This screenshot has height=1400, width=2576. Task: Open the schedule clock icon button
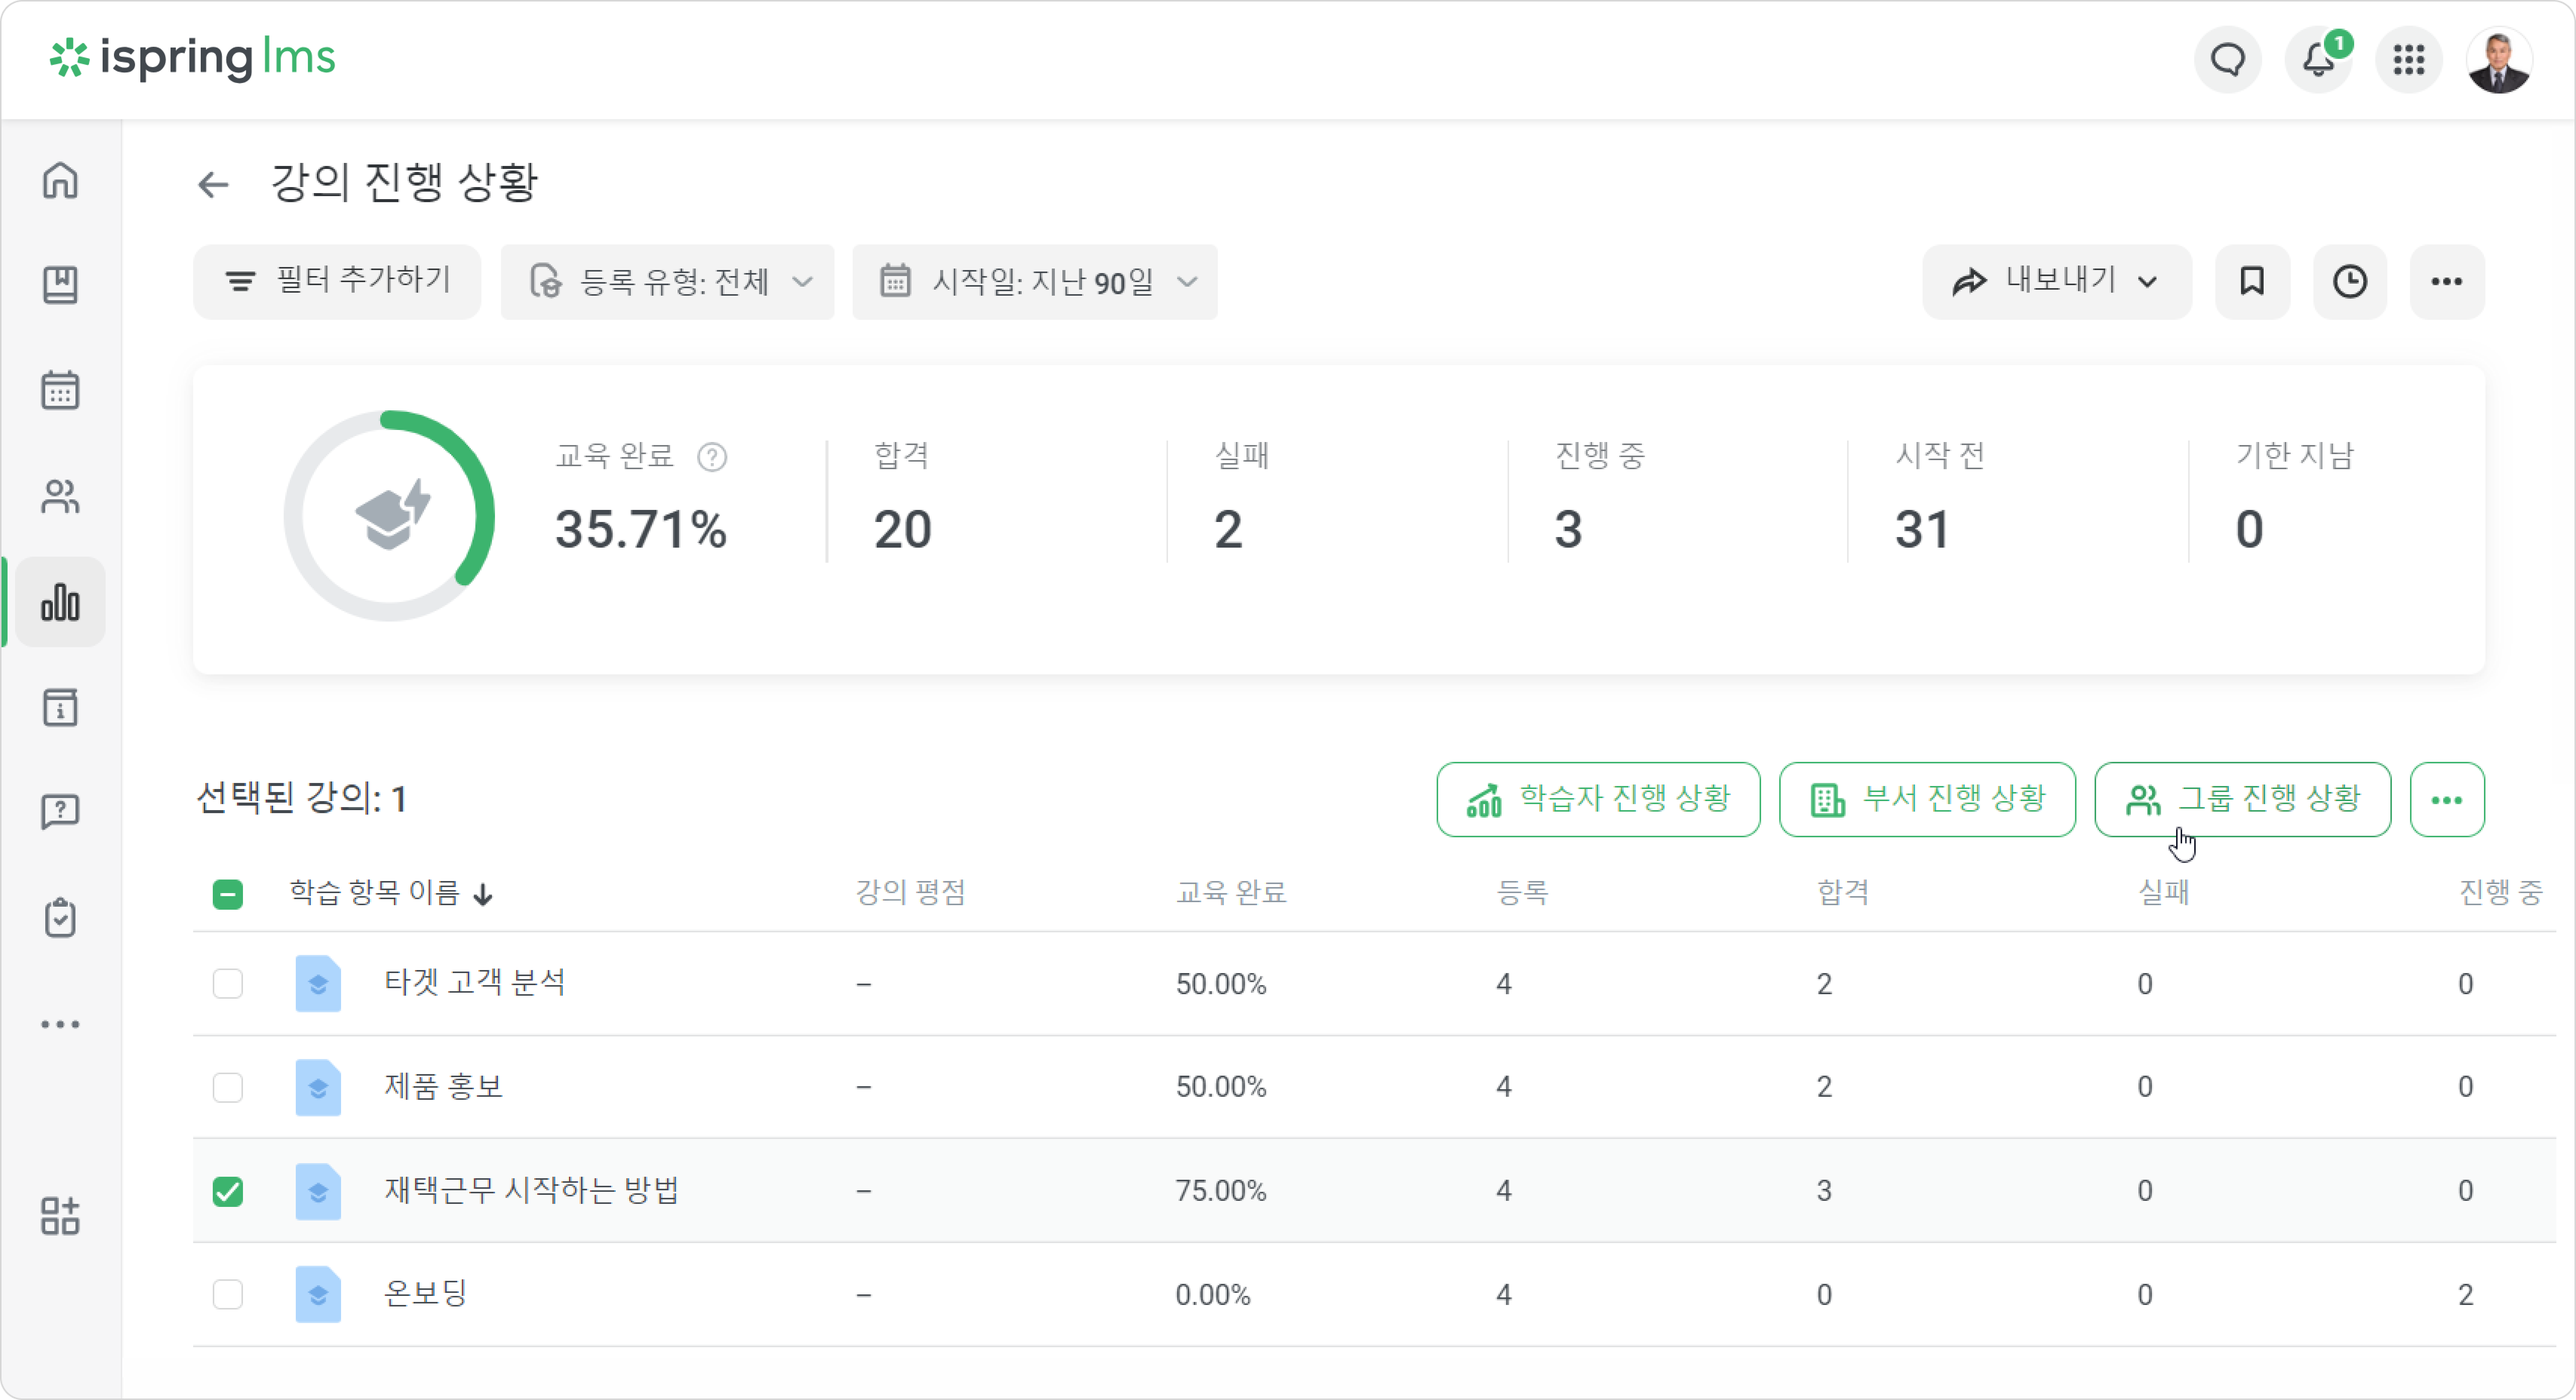point(2350,282)
